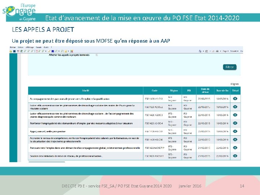
Task: Click code cell FSE1420/A4OS07.IP
Action: 155,148
